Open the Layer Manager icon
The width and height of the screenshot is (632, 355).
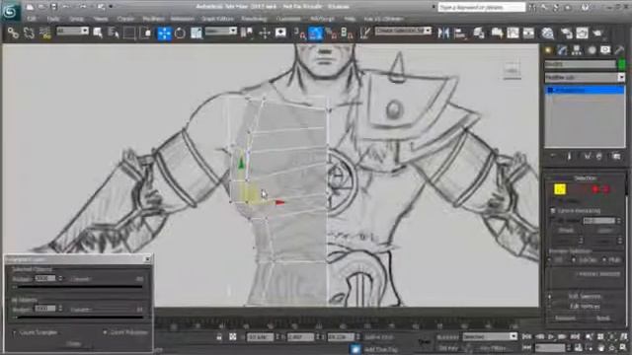coord(478,33)
